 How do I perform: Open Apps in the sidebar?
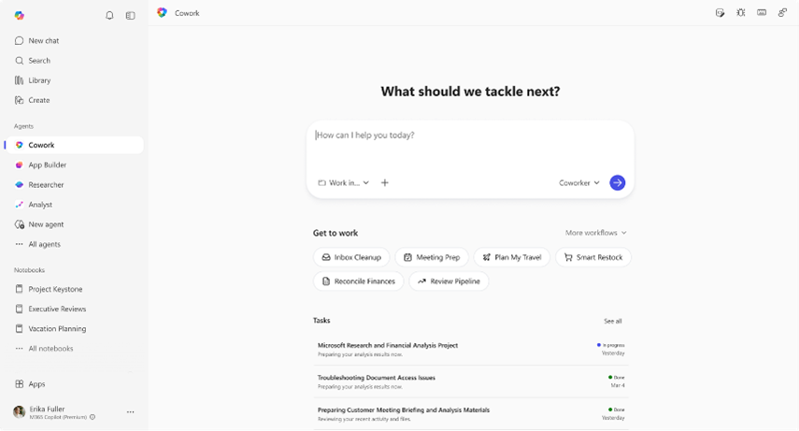pos(74,384)
